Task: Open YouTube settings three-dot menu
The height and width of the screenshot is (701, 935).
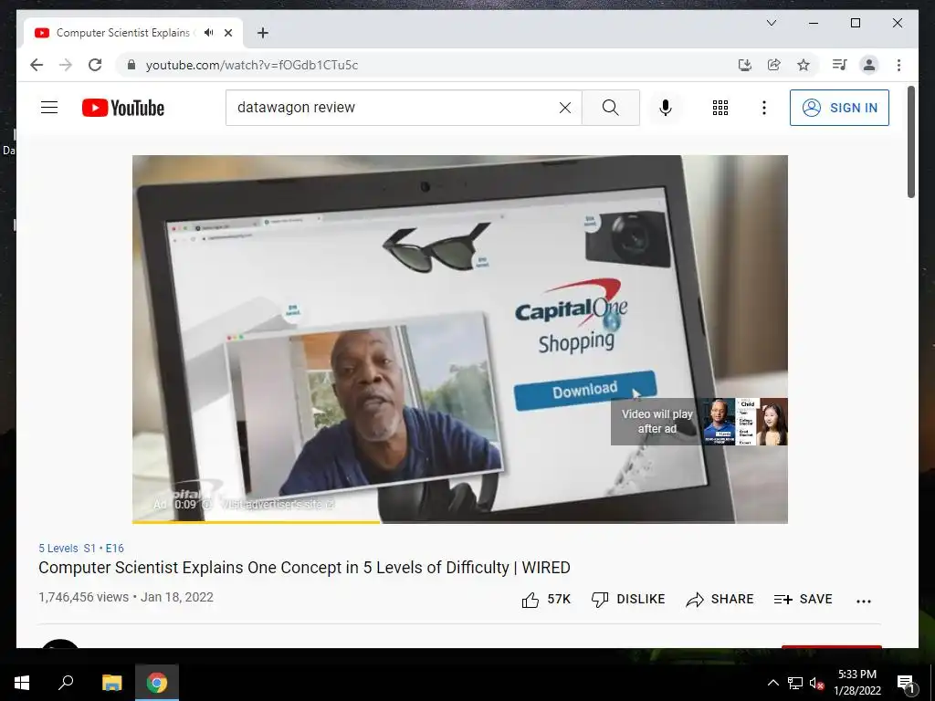Action: (x=764, y=108)
